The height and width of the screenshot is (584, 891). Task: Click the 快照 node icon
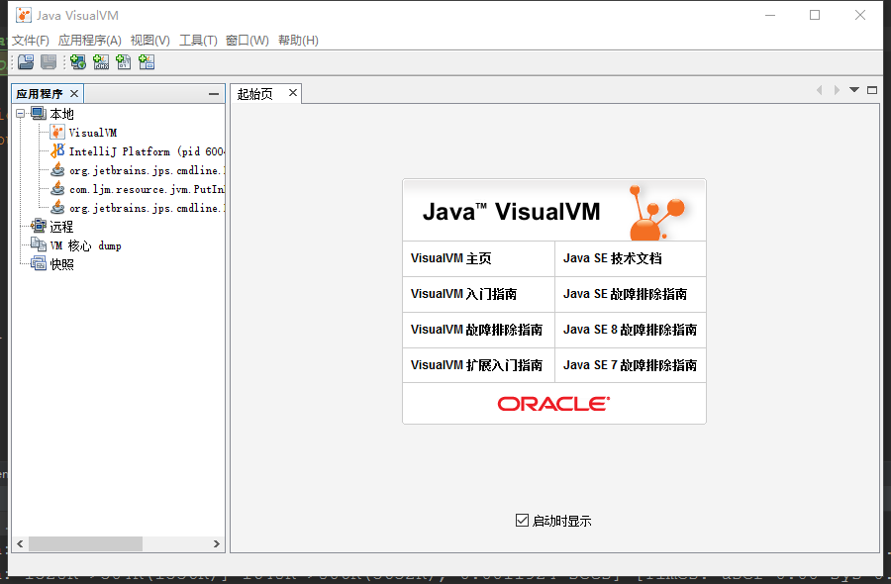pyautogui.click(x=39, y=263)
